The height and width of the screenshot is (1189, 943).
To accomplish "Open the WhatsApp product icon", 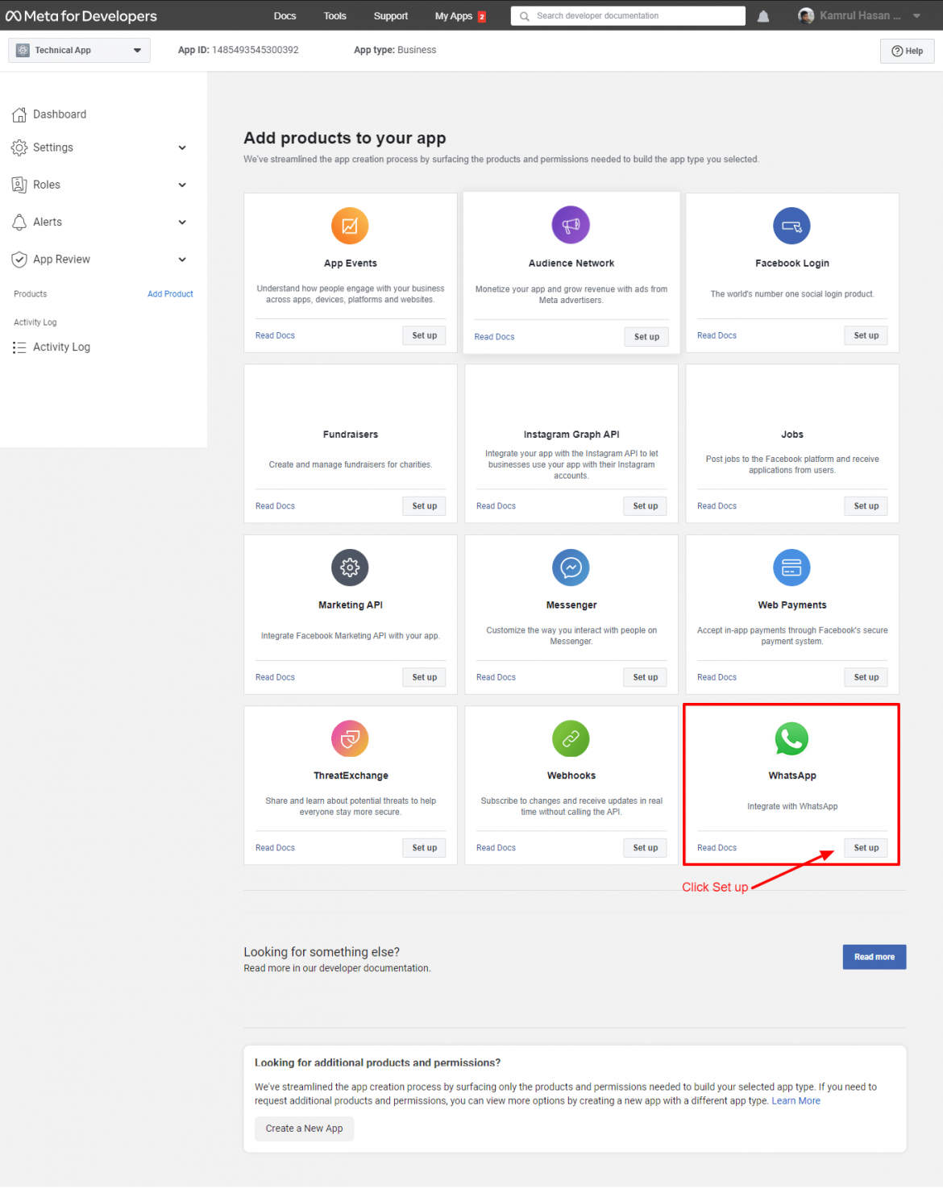I will [791, 738].
